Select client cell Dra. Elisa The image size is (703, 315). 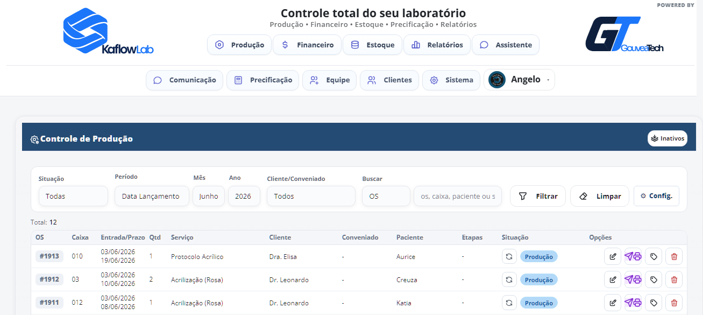click(x=283, y=256)
